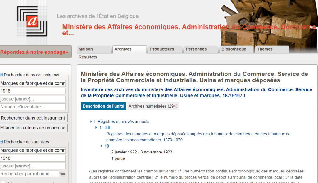This screenshot has width=318, height=183.
Task: Click the State Archives logo
Action: [32, 21]
